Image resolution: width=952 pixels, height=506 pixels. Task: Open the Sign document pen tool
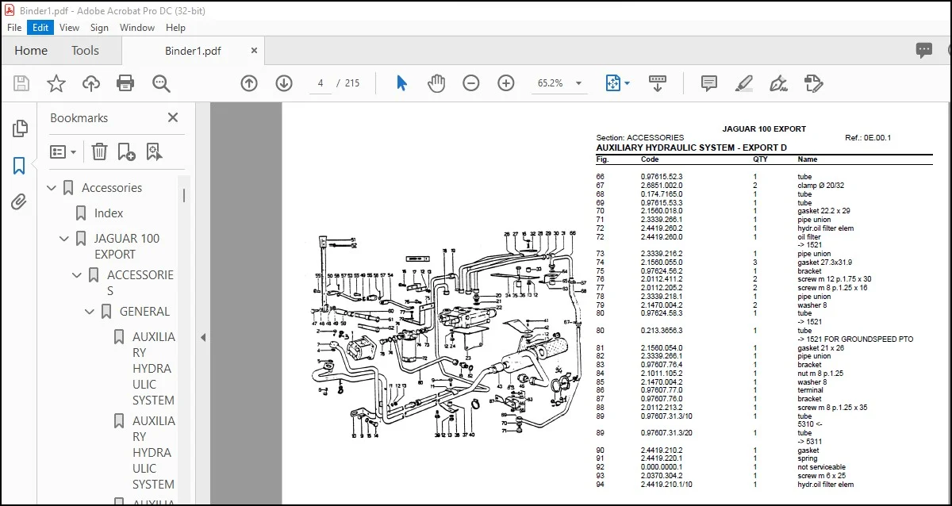(778, 83)
